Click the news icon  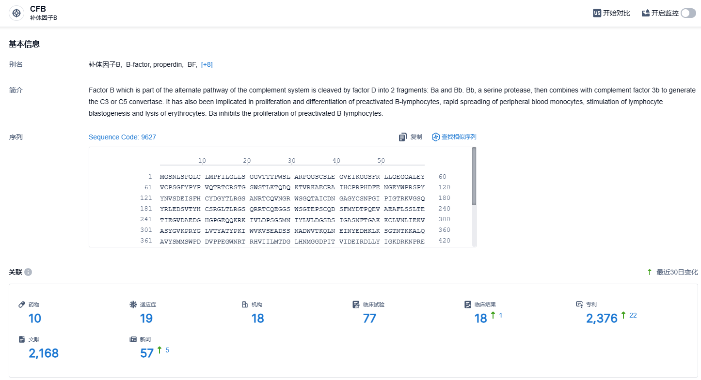coord(133,339)
